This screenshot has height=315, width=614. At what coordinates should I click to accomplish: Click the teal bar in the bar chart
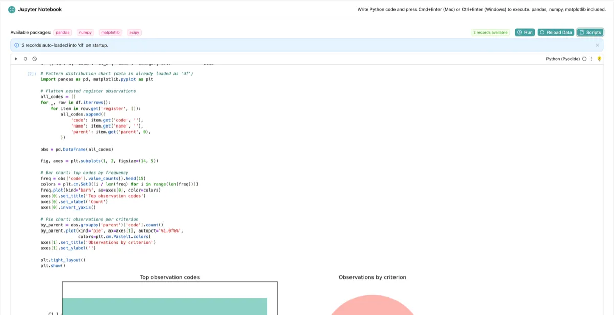(x=165, y=306)
